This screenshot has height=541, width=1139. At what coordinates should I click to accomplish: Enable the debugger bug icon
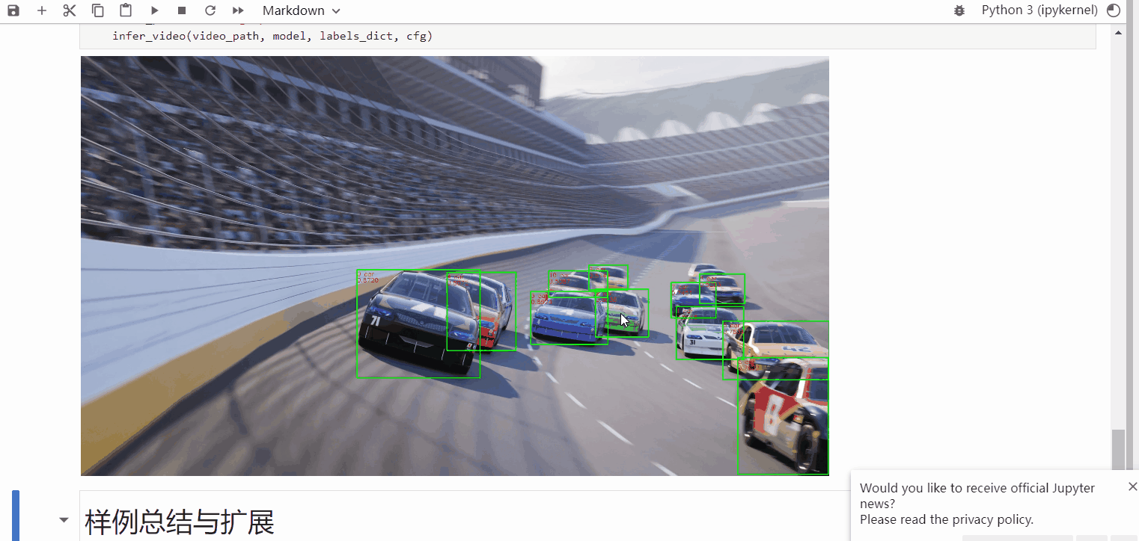(959, 10)
